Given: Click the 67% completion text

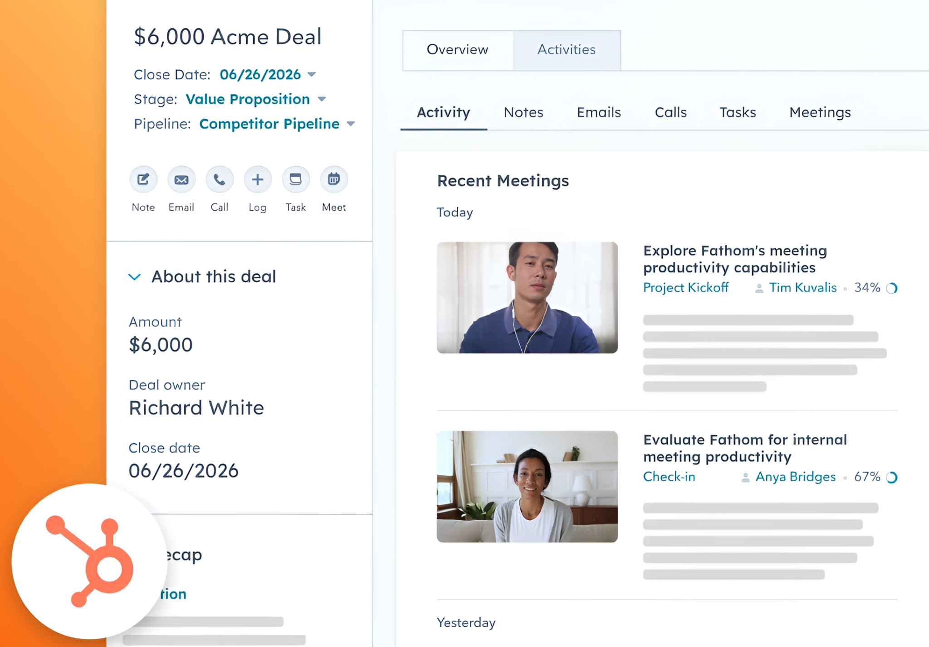Looking at the screenshot, I should tap(867, 477).
